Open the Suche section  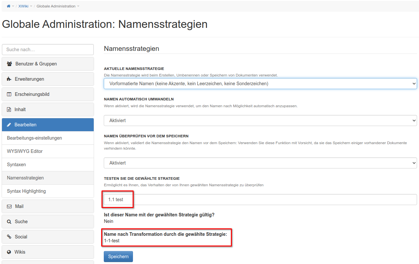pyautogui.click(x=48, y=222)
